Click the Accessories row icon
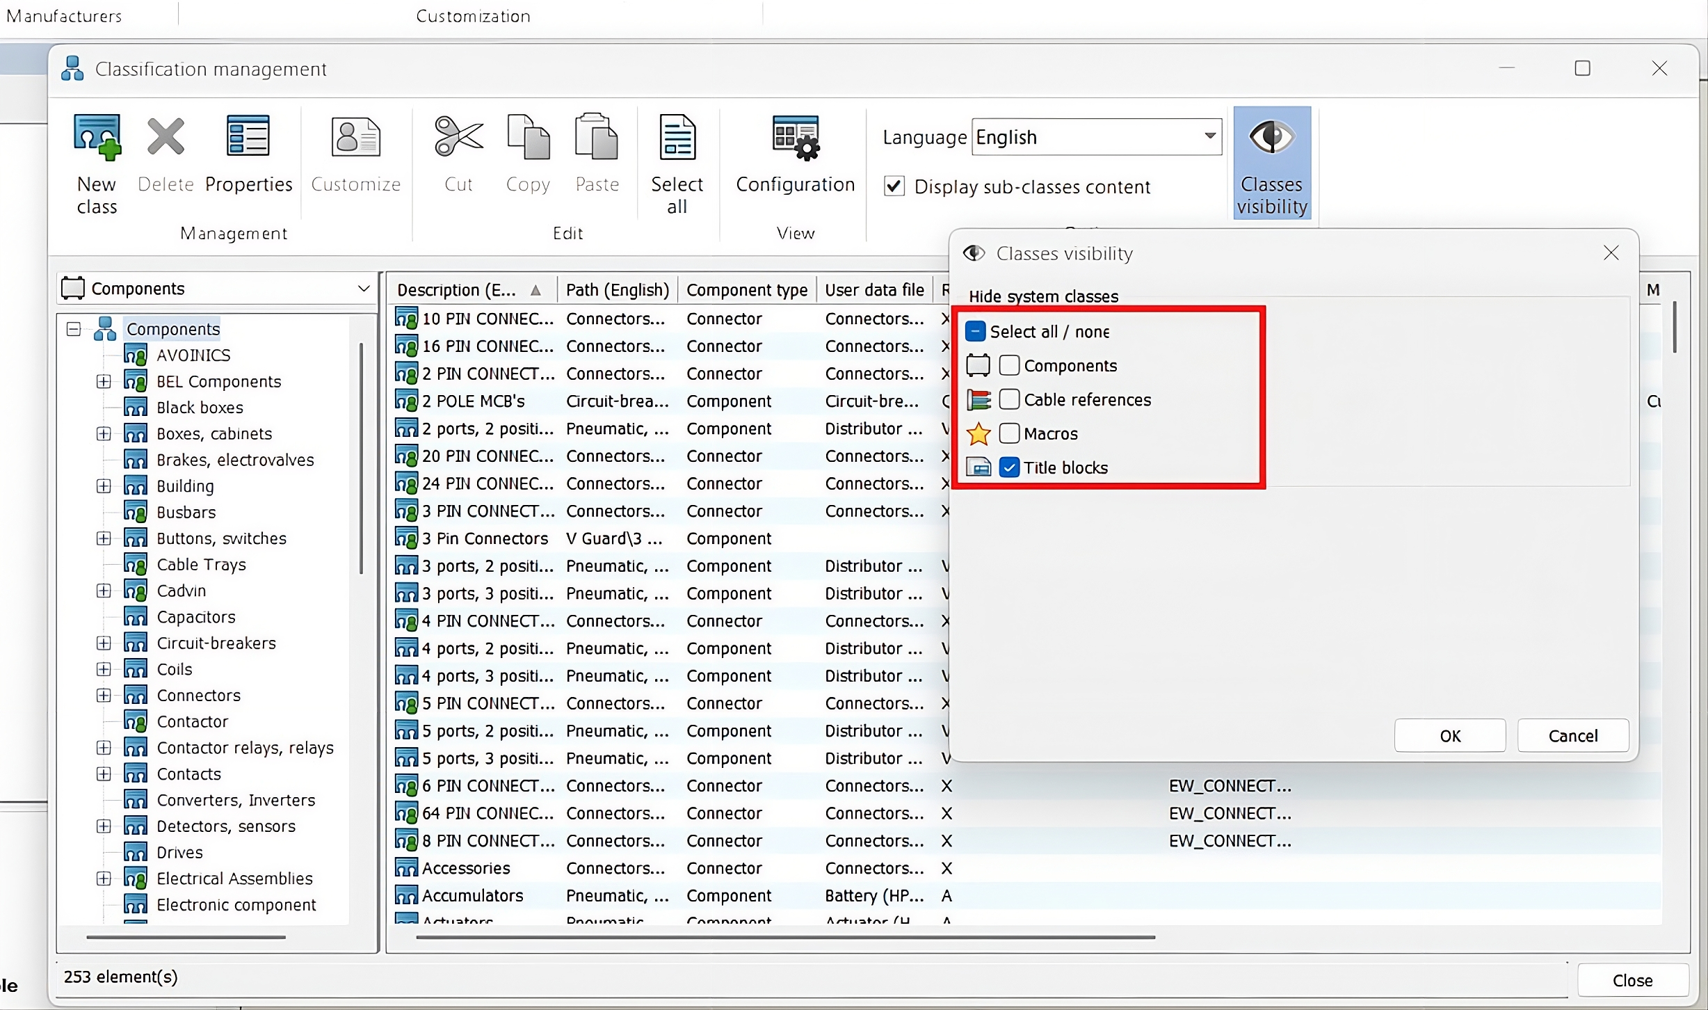1708x1010 pixels. pos(406,867)
